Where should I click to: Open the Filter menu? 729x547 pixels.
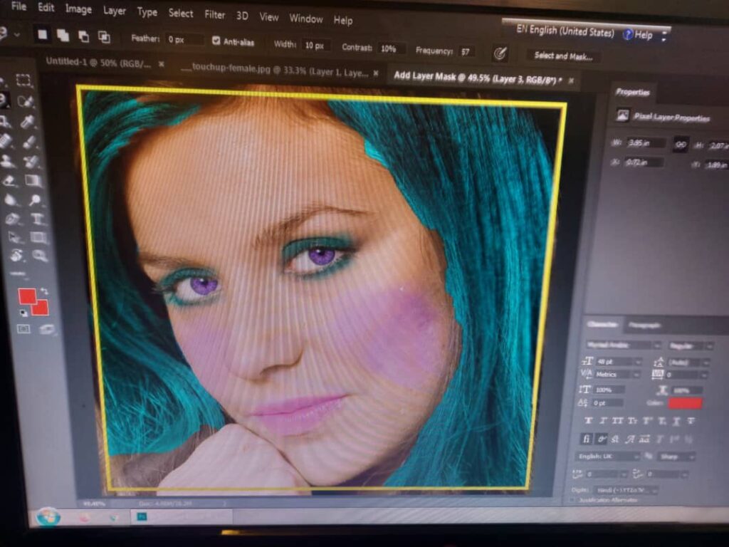pos(214,14)
